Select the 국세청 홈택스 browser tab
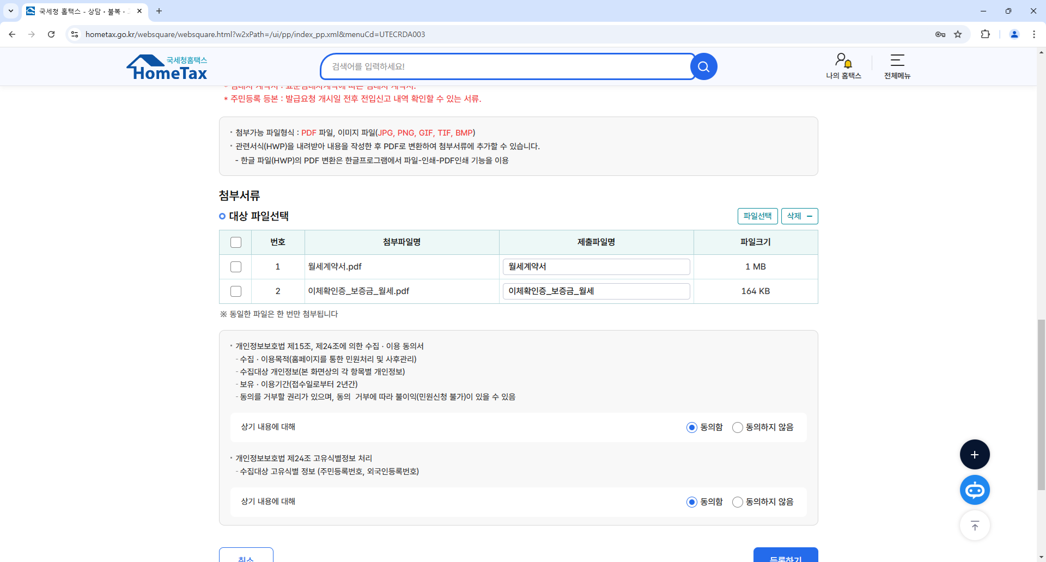Screen dimensions: 1046x562 [x=84, y=11]
